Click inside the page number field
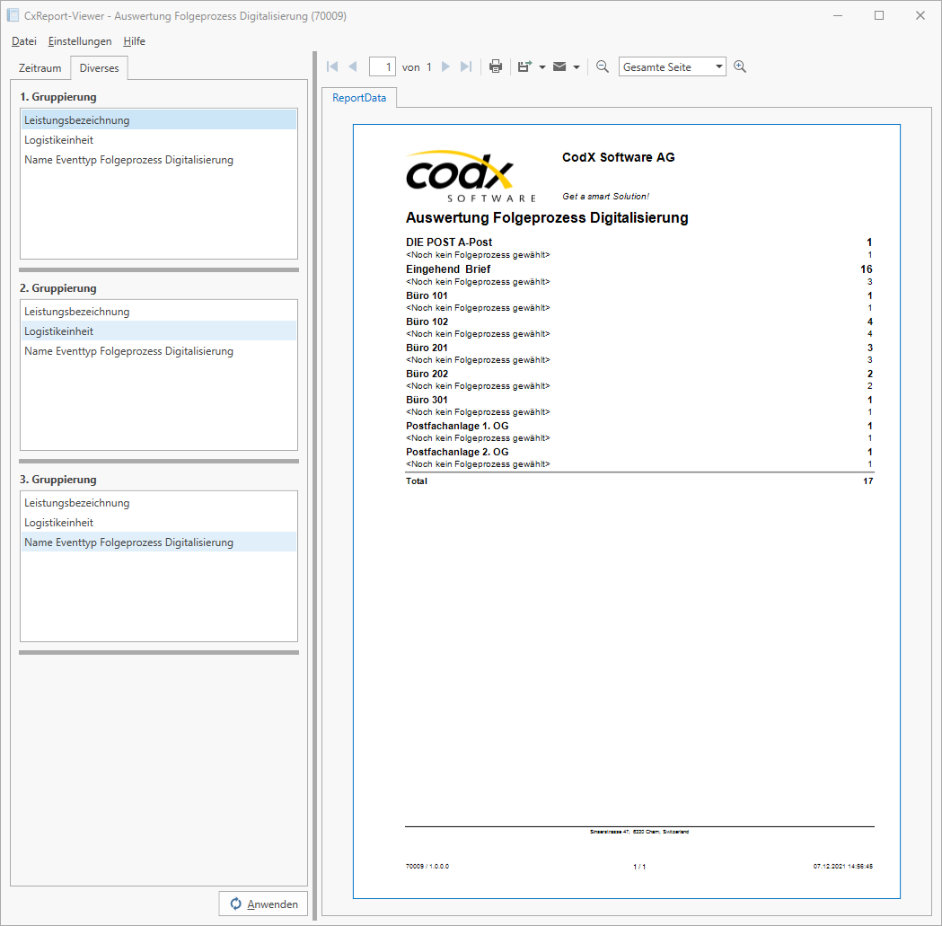942x926 pixels. tap(382, 66)
